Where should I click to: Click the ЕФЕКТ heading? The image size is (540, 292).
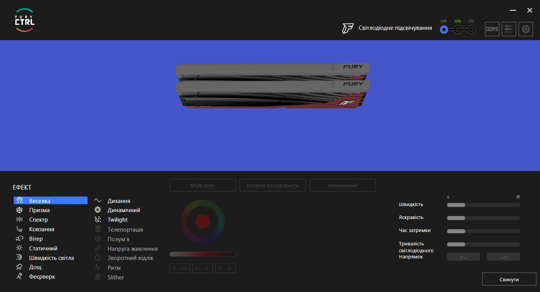tap(22, 187)
